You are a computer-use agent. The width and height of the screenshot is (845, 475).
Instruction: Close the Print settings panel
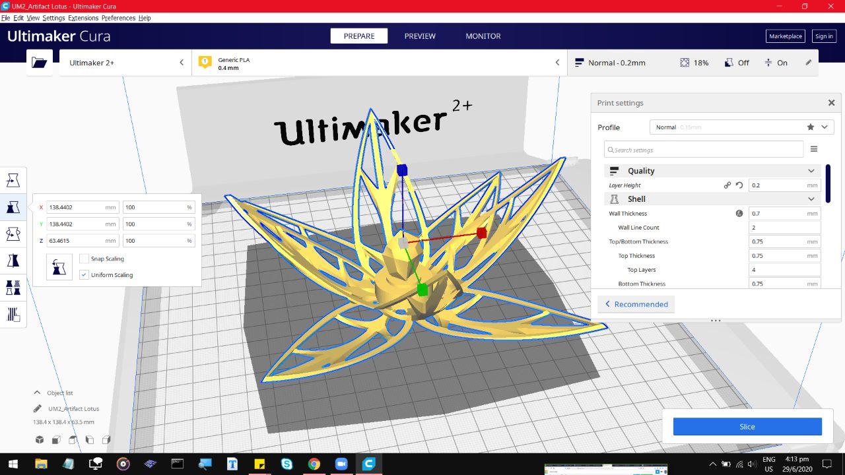(832, 103)
